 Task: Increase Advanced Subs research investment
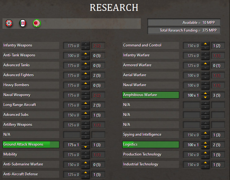coord(85,113)
